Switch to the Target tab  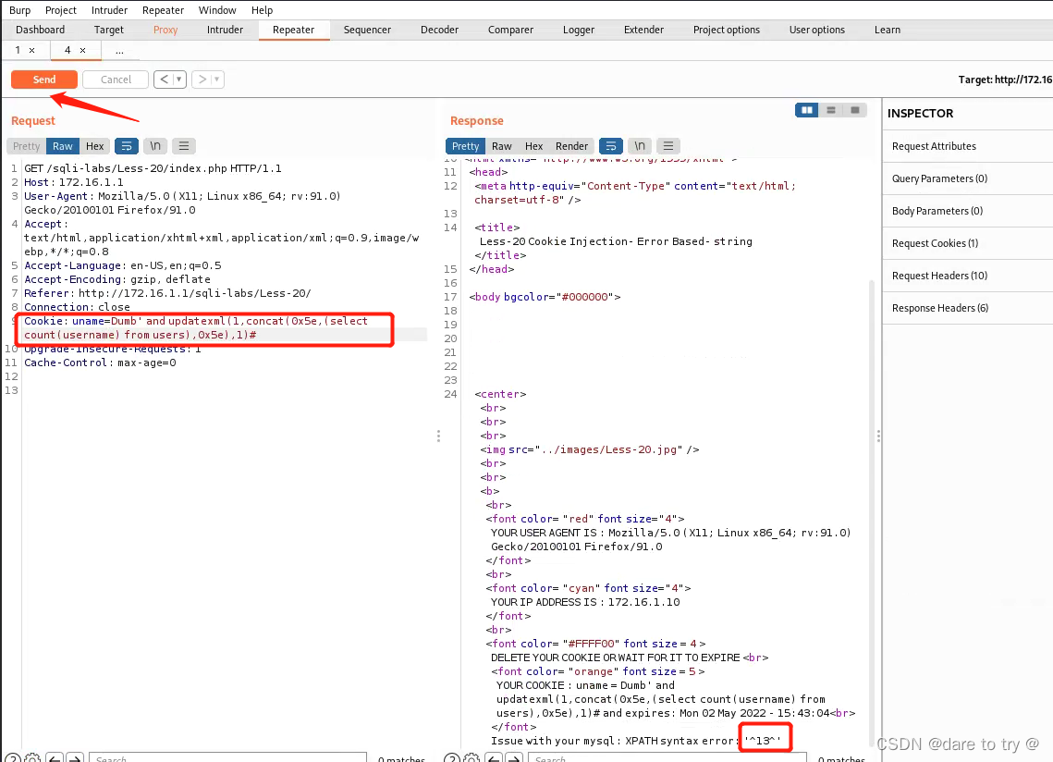click(x=109, y=30)
